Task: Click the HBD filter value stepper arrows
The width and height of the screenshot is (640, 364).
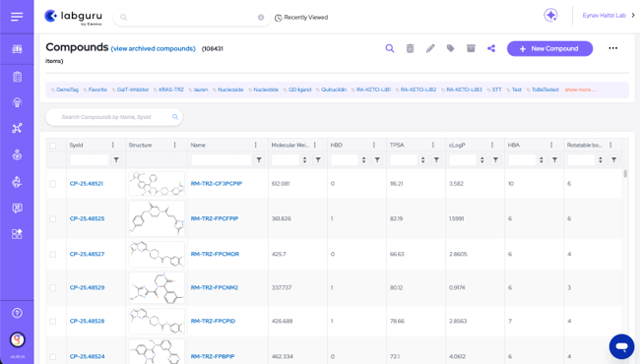Action: tap(363, 159)
